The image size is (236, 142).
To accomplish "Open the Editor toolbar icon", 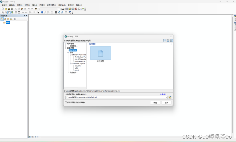I will (63, 9).
